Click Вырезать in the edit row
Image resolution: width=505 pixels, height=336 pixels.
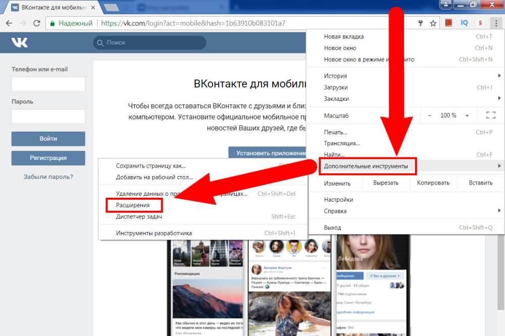point(386,183)
